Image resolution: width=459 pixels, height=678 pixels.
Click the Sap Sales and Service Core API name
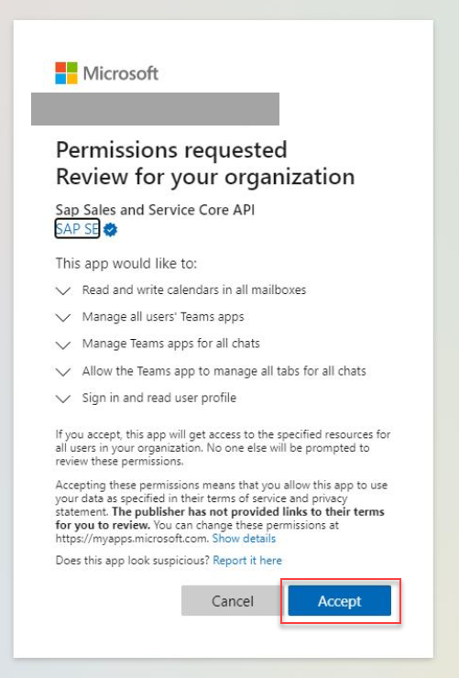155,210
